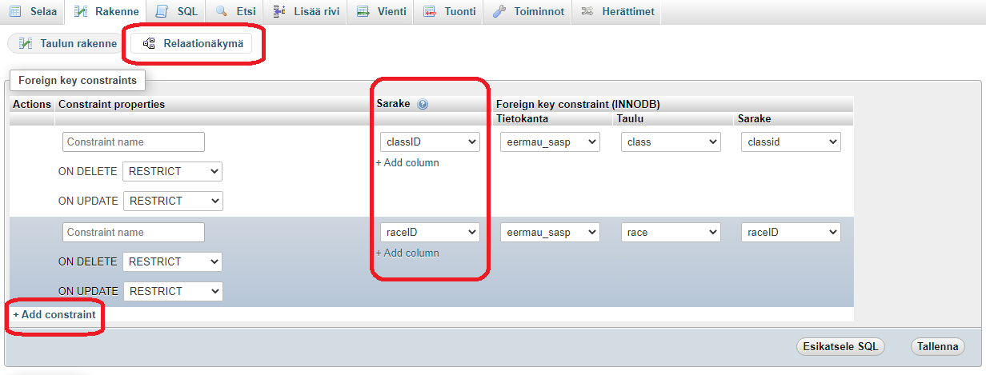This screenshot has width=986, height=375.
Task: Expand the classID column dropdown
Action: point(429,142)
